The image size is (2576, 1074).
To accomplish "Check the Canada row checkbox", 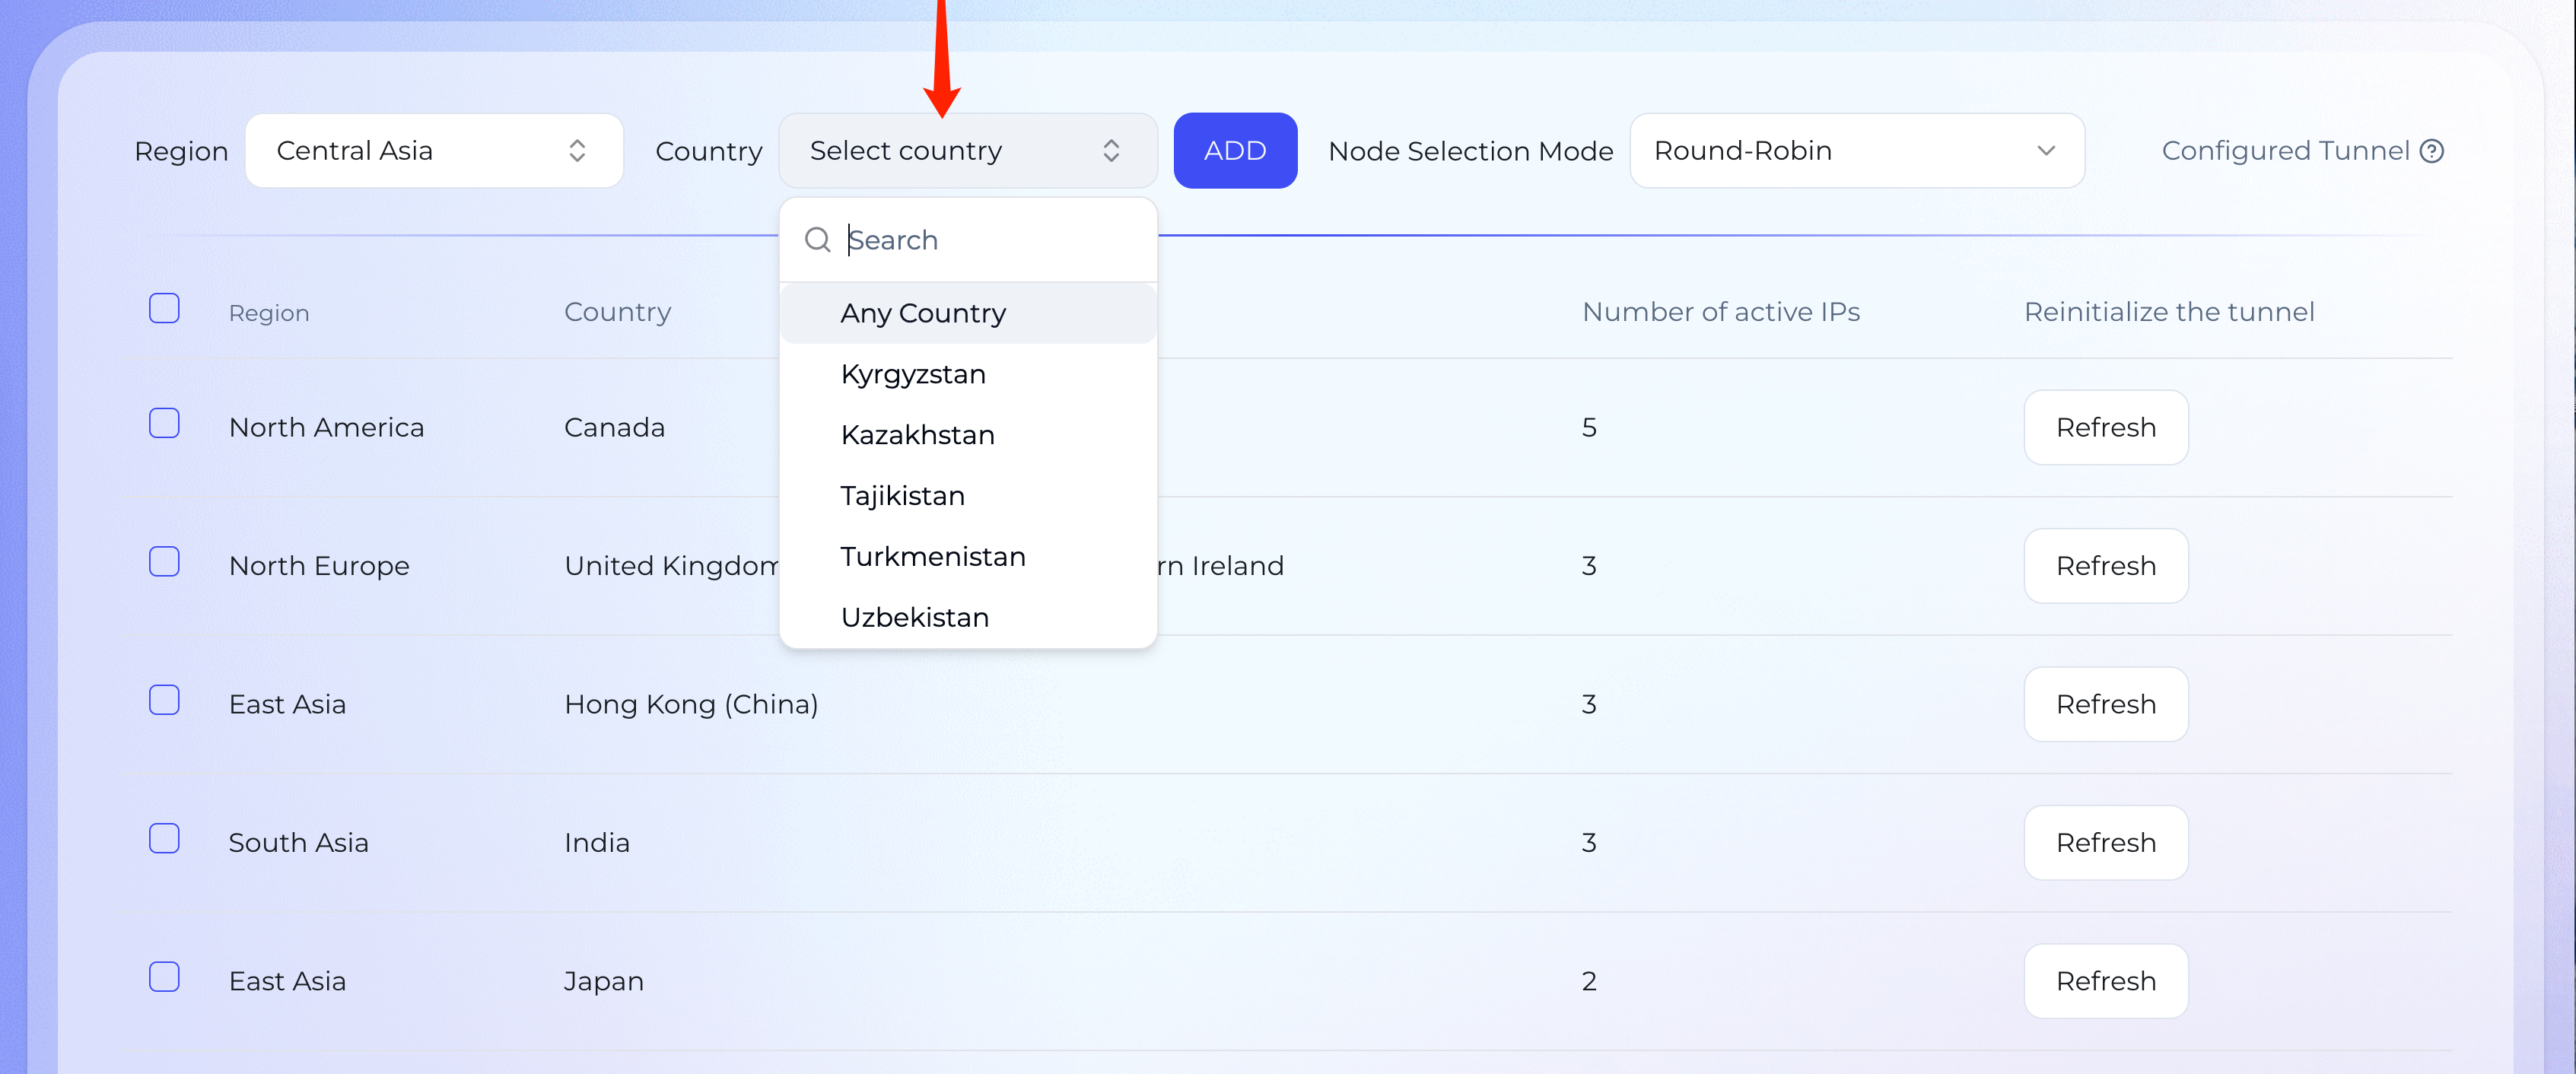I will coord(164,423).
